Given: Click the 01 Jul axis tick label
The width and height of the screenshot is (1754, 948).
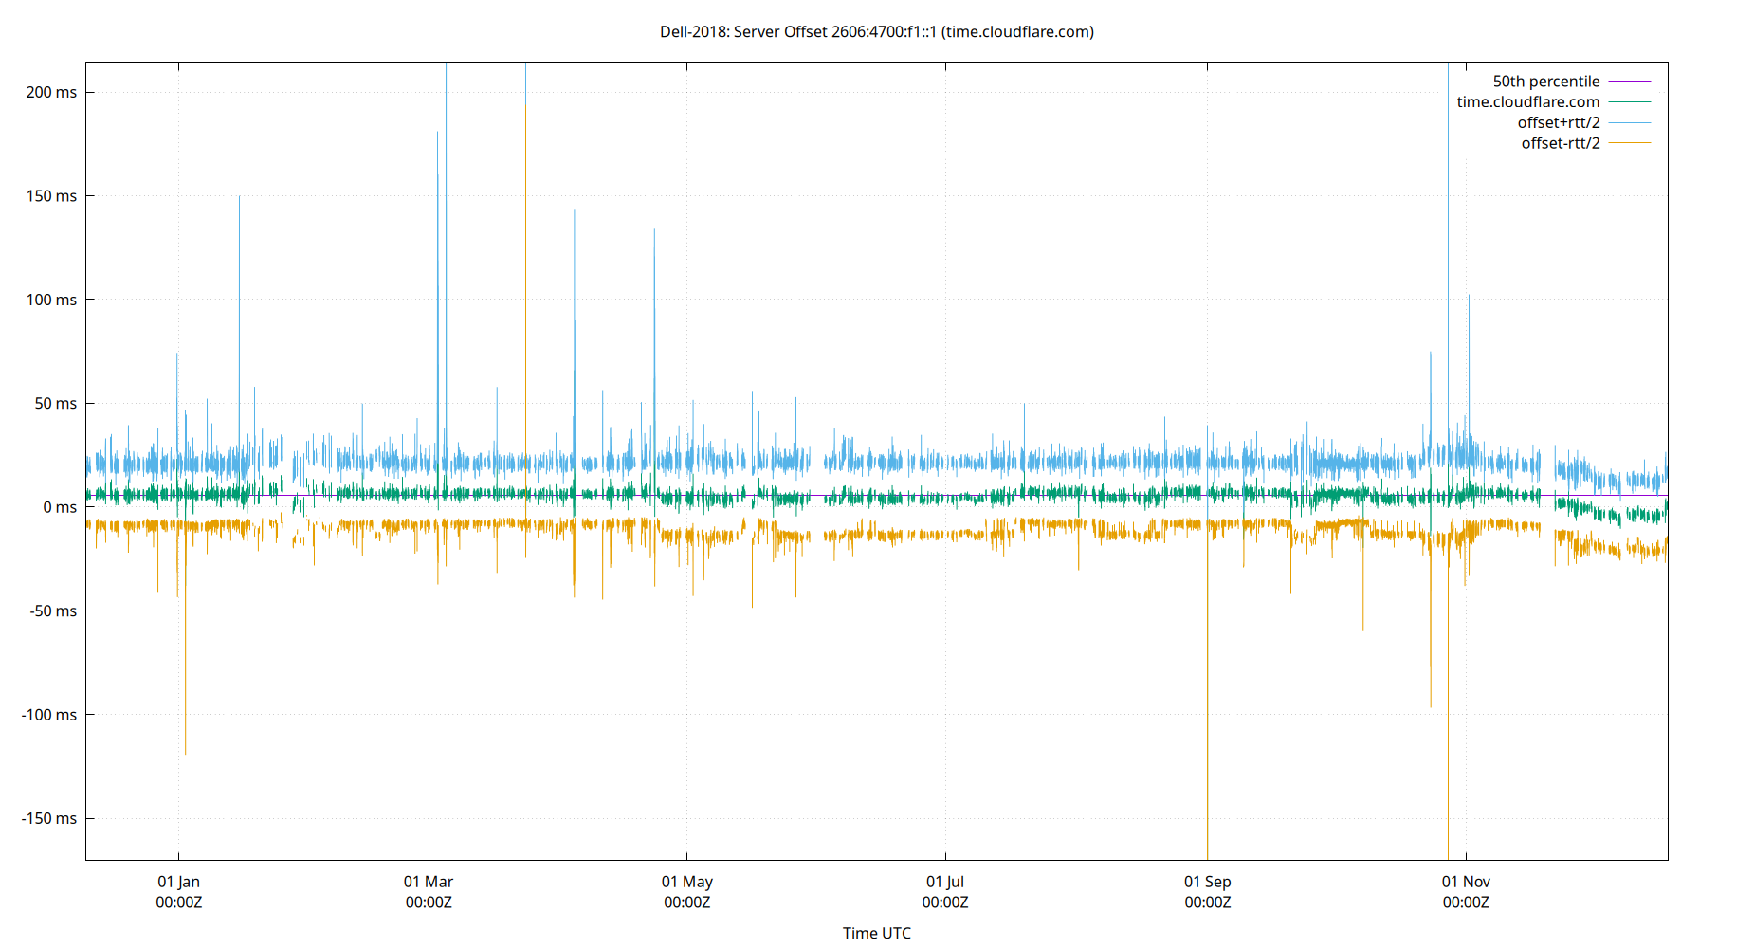Looking at the screenshot, I should (x=945, y=882).
